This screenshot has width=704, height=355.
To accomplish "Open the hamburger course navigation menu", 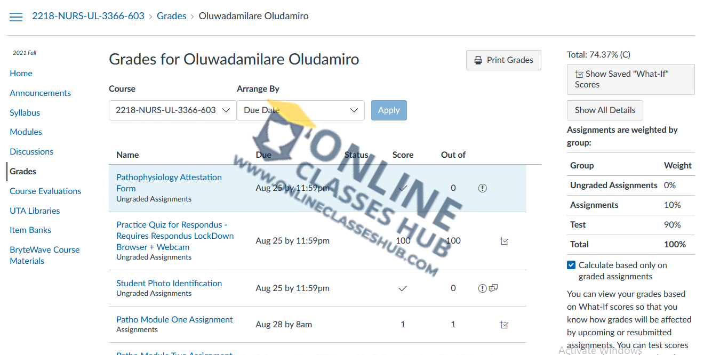I will click(x=16, y=17).
